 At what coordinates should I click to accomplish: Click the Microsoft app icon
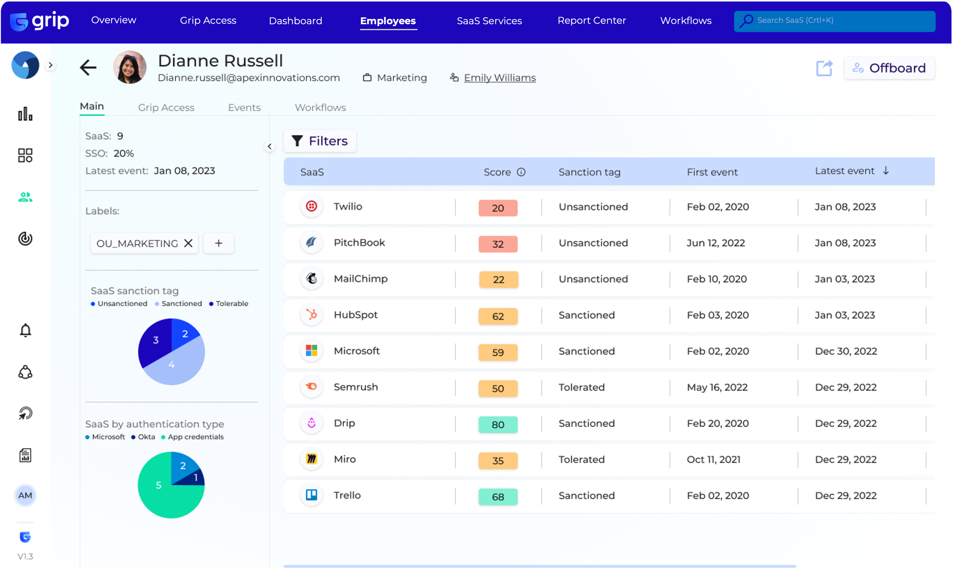312,351
